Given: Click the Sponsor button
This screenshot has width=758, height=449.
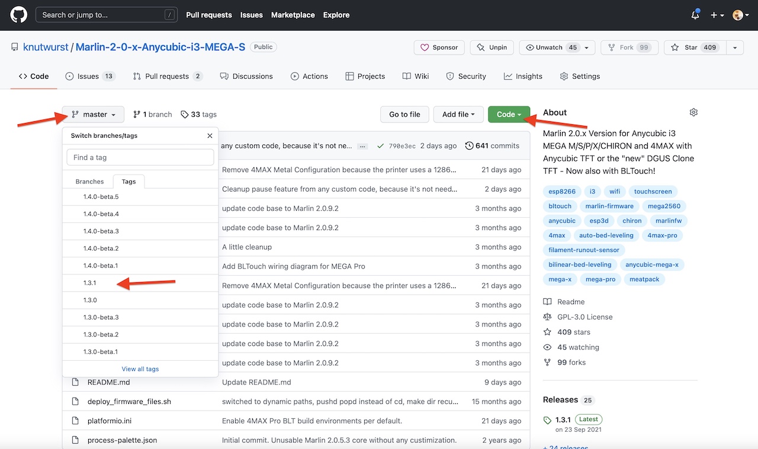Looking at the screenshot, I should [x=439, y=47].
